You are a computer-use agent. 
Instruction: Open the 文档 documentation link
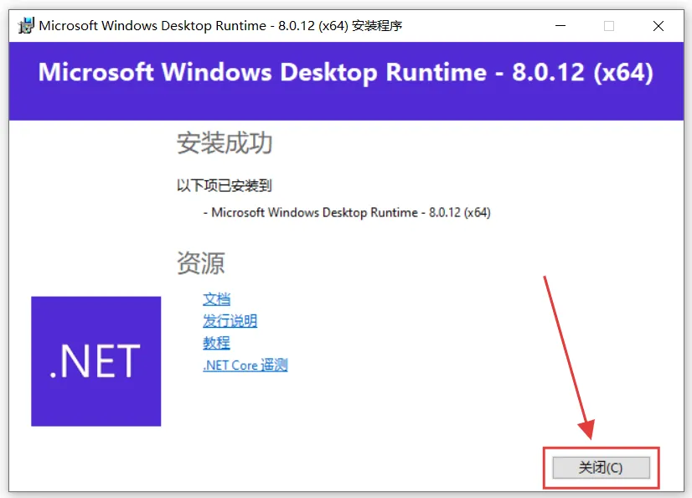pyautogui.click(x=216, y=299)
